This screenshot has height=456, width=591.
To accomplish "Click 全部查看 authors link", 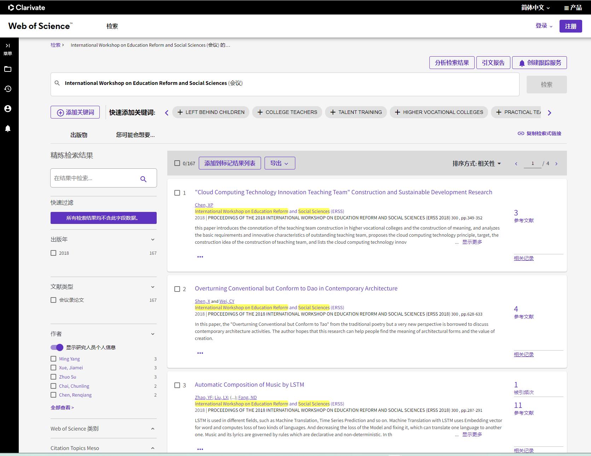I will tap(62, 408).
